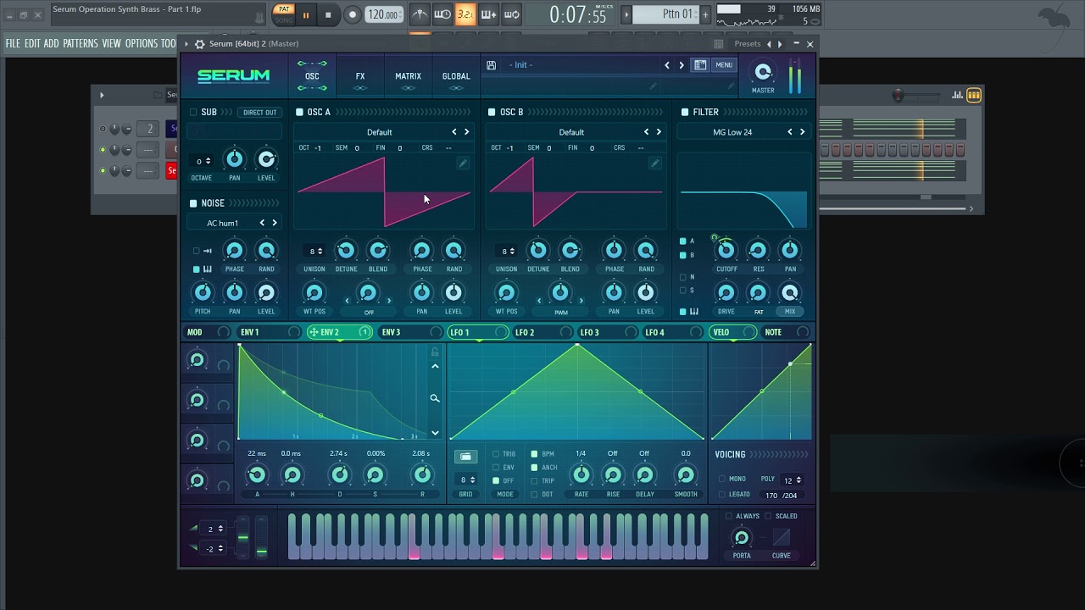Open the preset browser icon
Image resolution: width=1085 pixels, height=610 pixels.
click(x=700, y=65)
